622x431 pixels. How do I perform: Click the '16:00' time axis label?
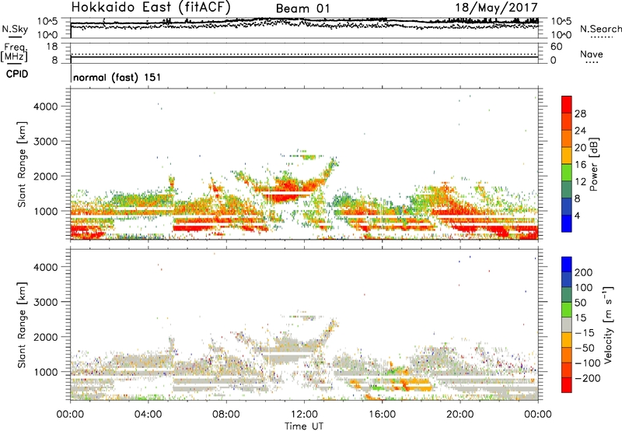click(382, 415)
